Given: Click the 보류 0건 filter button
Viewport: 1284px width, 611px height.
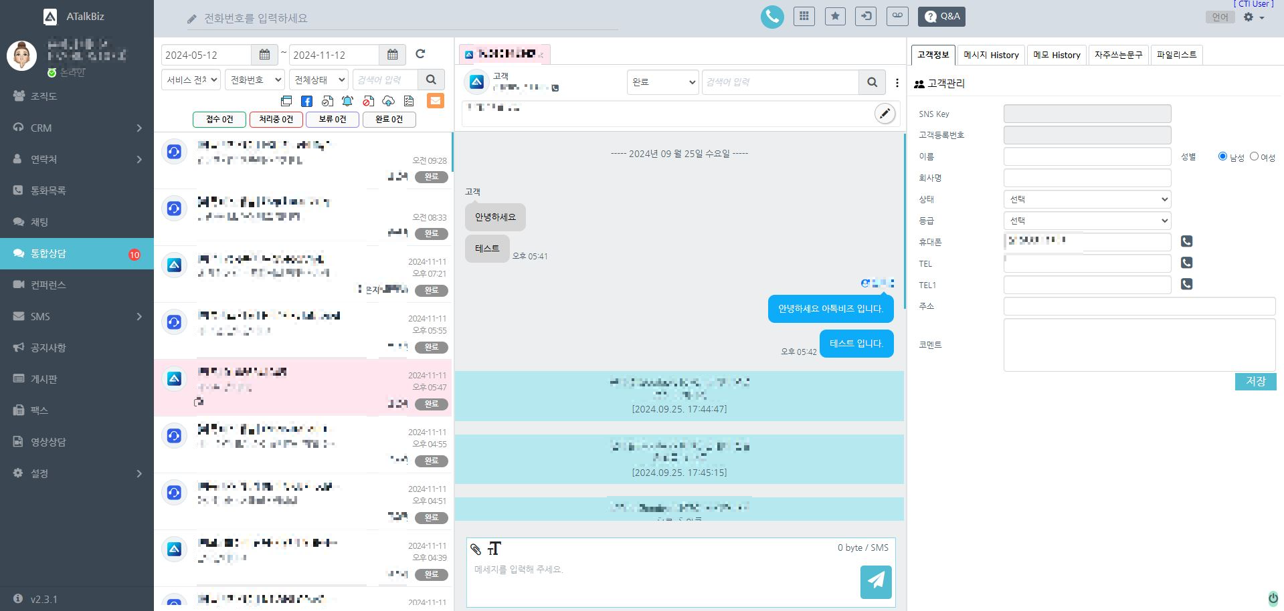Looking at the screenshot, I should click(333, 120).
